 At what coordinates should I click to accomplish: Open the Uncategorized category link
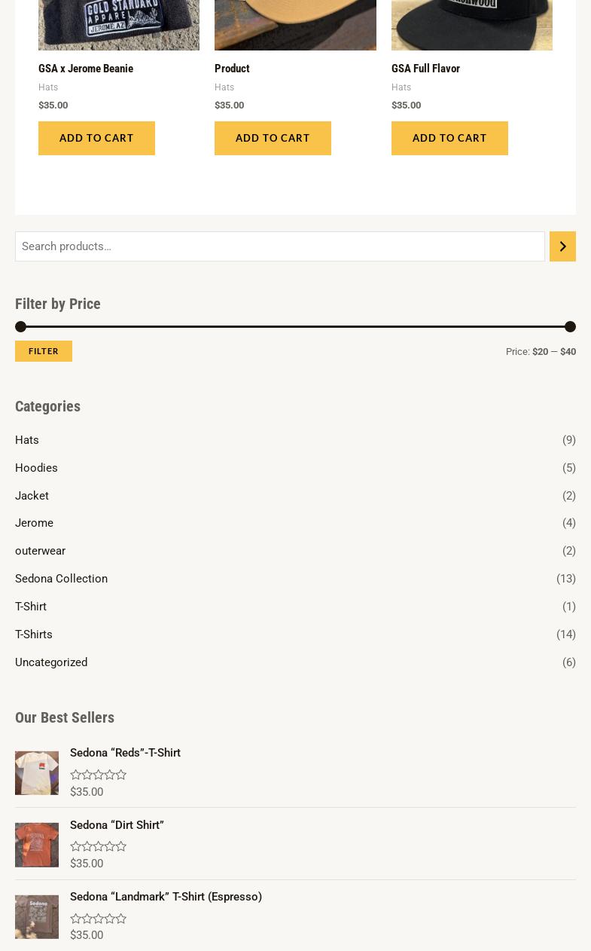(x=51, y=662)
